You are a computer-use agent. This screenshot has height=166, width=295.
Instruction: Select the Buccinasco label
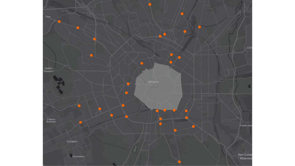coord(78,156)
